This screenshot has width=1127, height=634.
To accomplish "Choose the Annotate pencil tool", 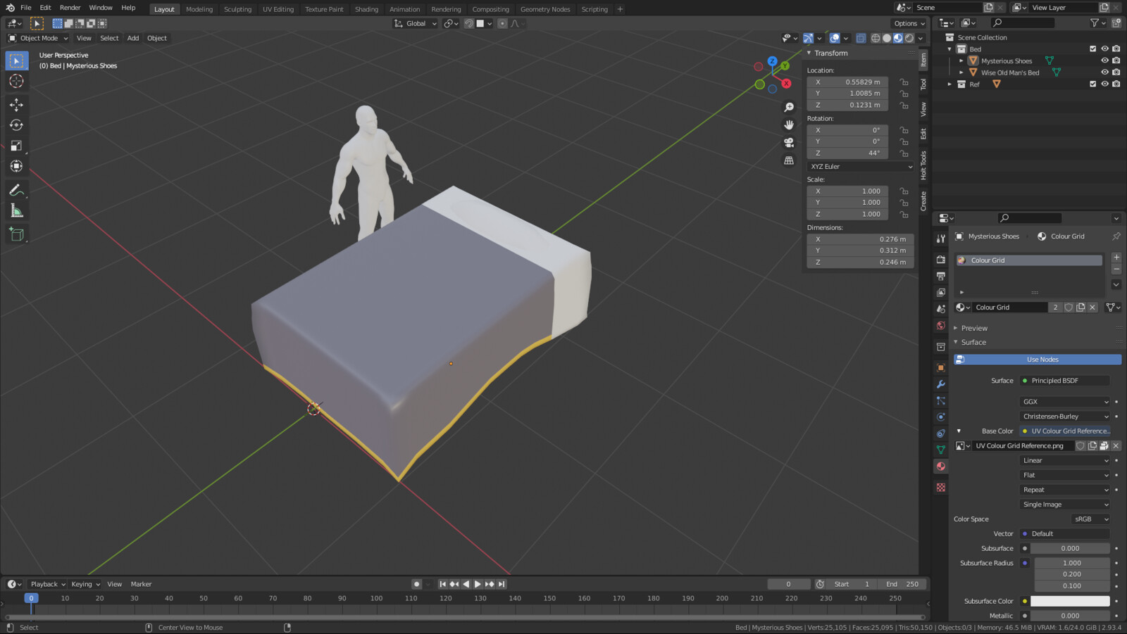I will point(16,190).
